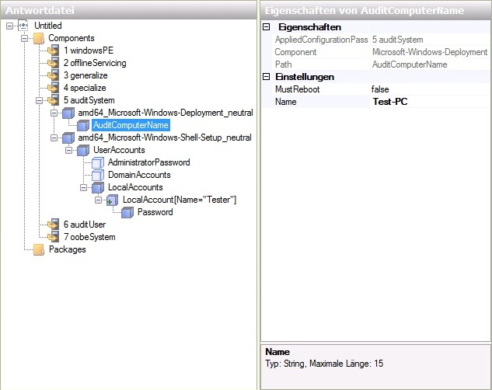The height and width of the screenshot is (390, 492).
Task: Select the 1 windowsPE pass
Action: tap(89, 50)
